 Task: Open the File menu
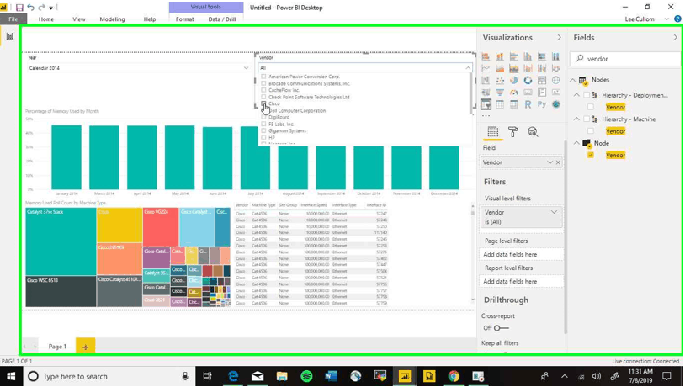[x=13, y=19]
